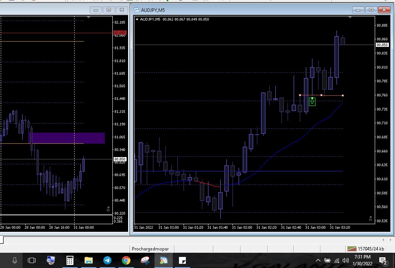Toggle the volume speaker icon in tray
Image resolution: width=395 pixels, height=268 pixels.
(346, 260)
